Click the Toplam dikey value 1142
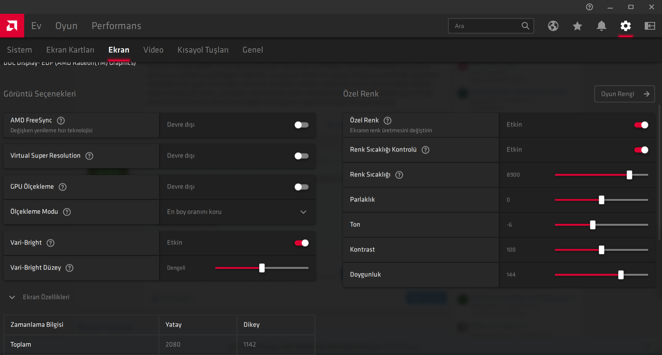This screenshot has height=355, width=662. coord(250,344)
